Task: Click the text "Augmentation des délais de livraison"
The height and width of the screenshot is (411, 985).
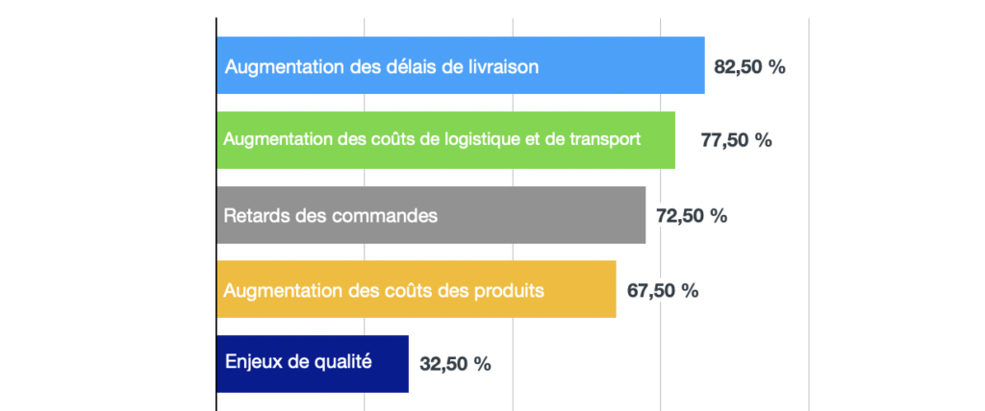Action: tap(381, 67)
